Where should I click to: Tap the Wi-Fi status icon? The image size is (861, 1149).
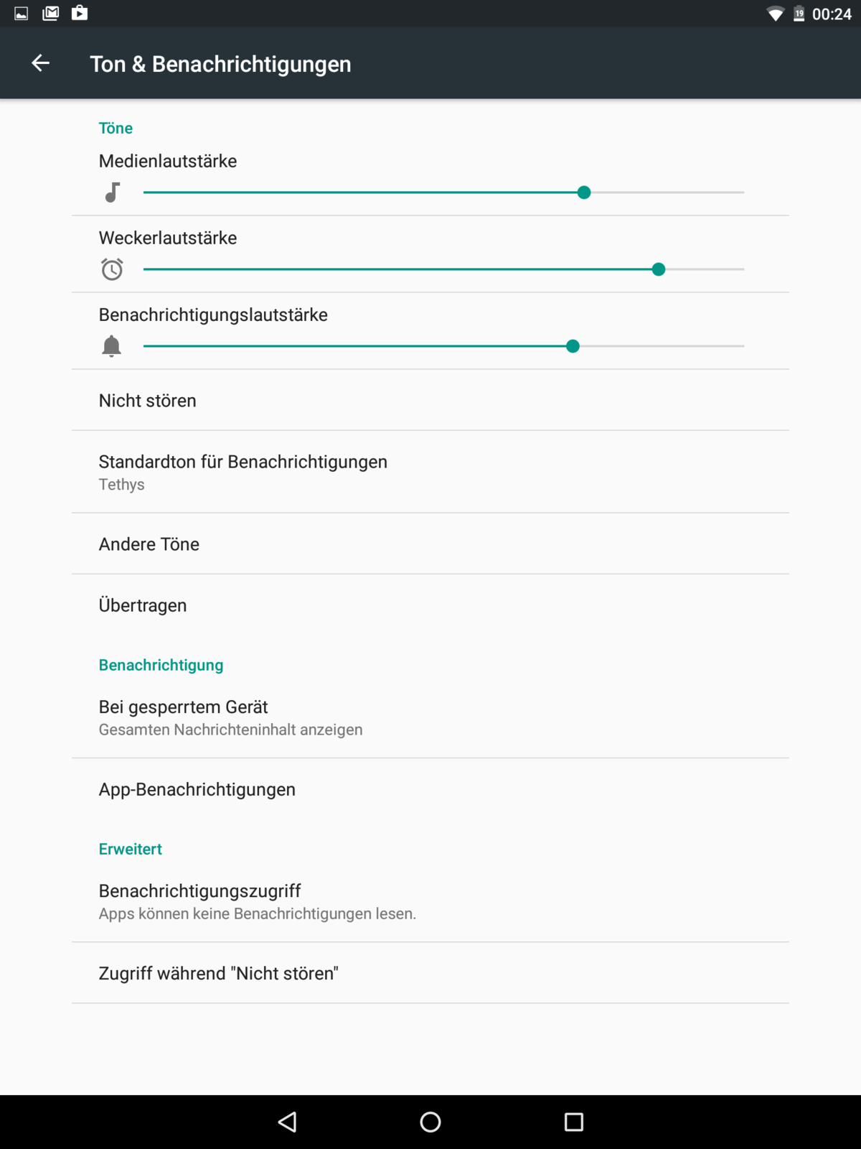pos(775,14)
